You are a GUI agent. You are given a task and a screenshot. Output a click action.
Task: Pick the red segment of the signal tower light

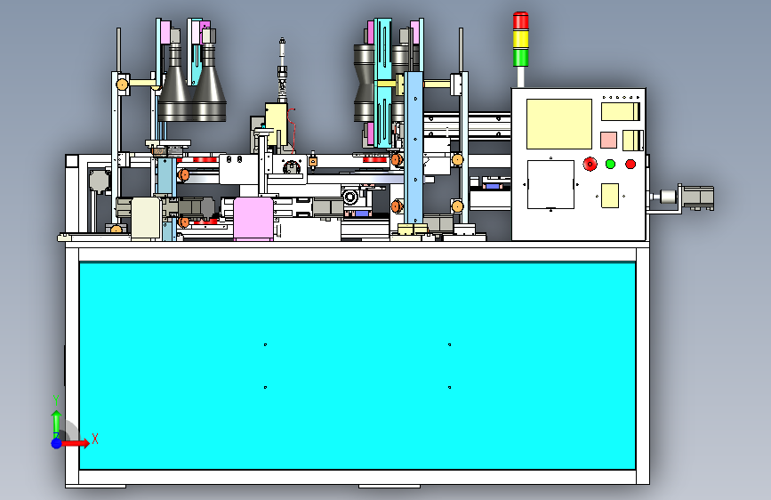point(521,21)
